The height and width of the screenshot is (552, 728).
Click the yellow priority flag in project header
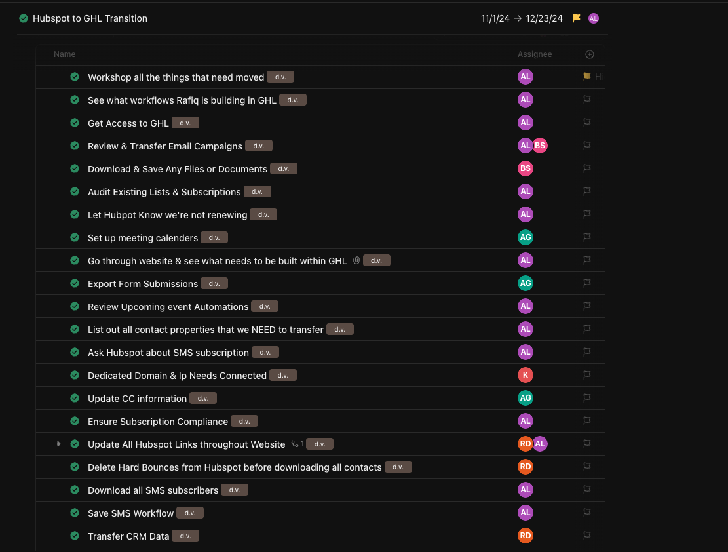tap(576, 18)
